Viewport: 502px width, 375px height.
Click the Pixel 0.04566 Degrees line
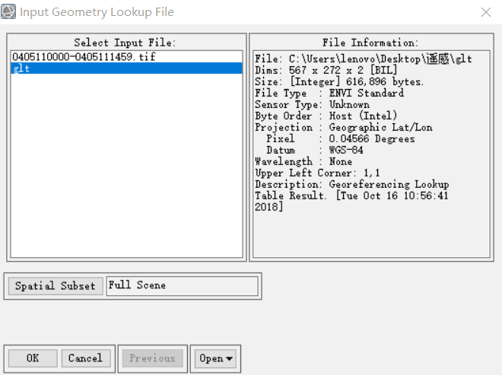341,139
